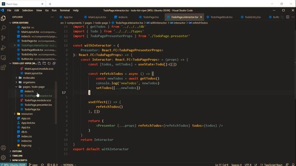
Task: Open the File menu
Action: [9, 10]
